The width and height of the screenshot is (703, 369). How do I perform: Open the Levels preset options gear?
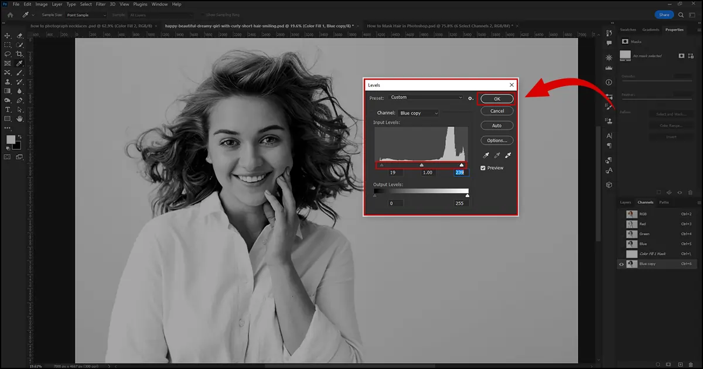click(x=470, y=98)
